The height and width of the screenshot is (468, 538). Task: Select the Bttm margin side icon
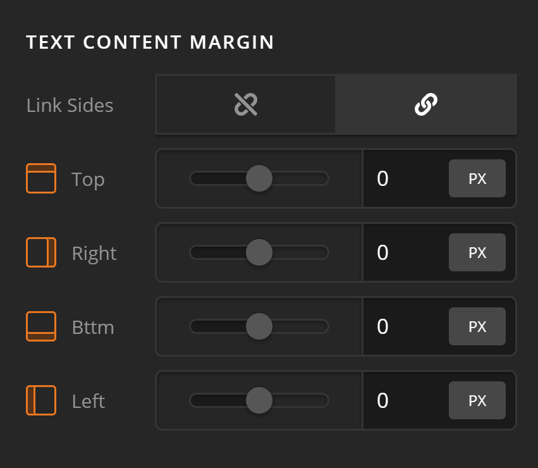click(40, 327)
